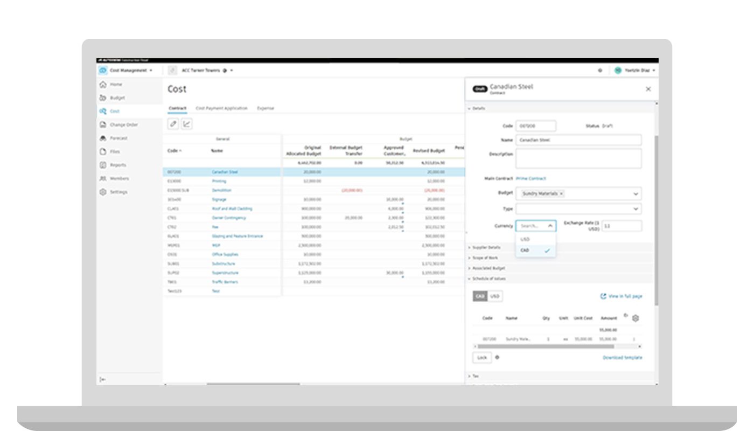This screenshot has width=754, height=431.
Task: Open the Yoetzin Diaz account dropdown
Action: [x=653, y=71]
